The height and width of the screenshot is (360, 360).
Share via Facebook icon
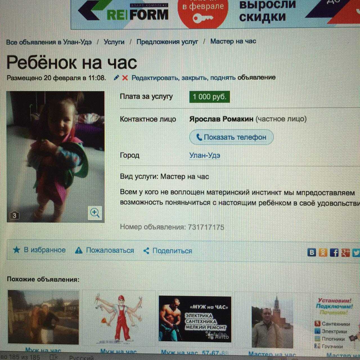coord(334,252)
